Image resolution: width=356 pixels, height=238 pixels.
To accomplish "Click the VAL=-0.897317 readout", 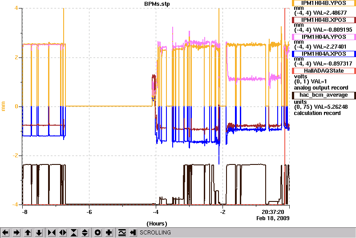I will [332, 64].
